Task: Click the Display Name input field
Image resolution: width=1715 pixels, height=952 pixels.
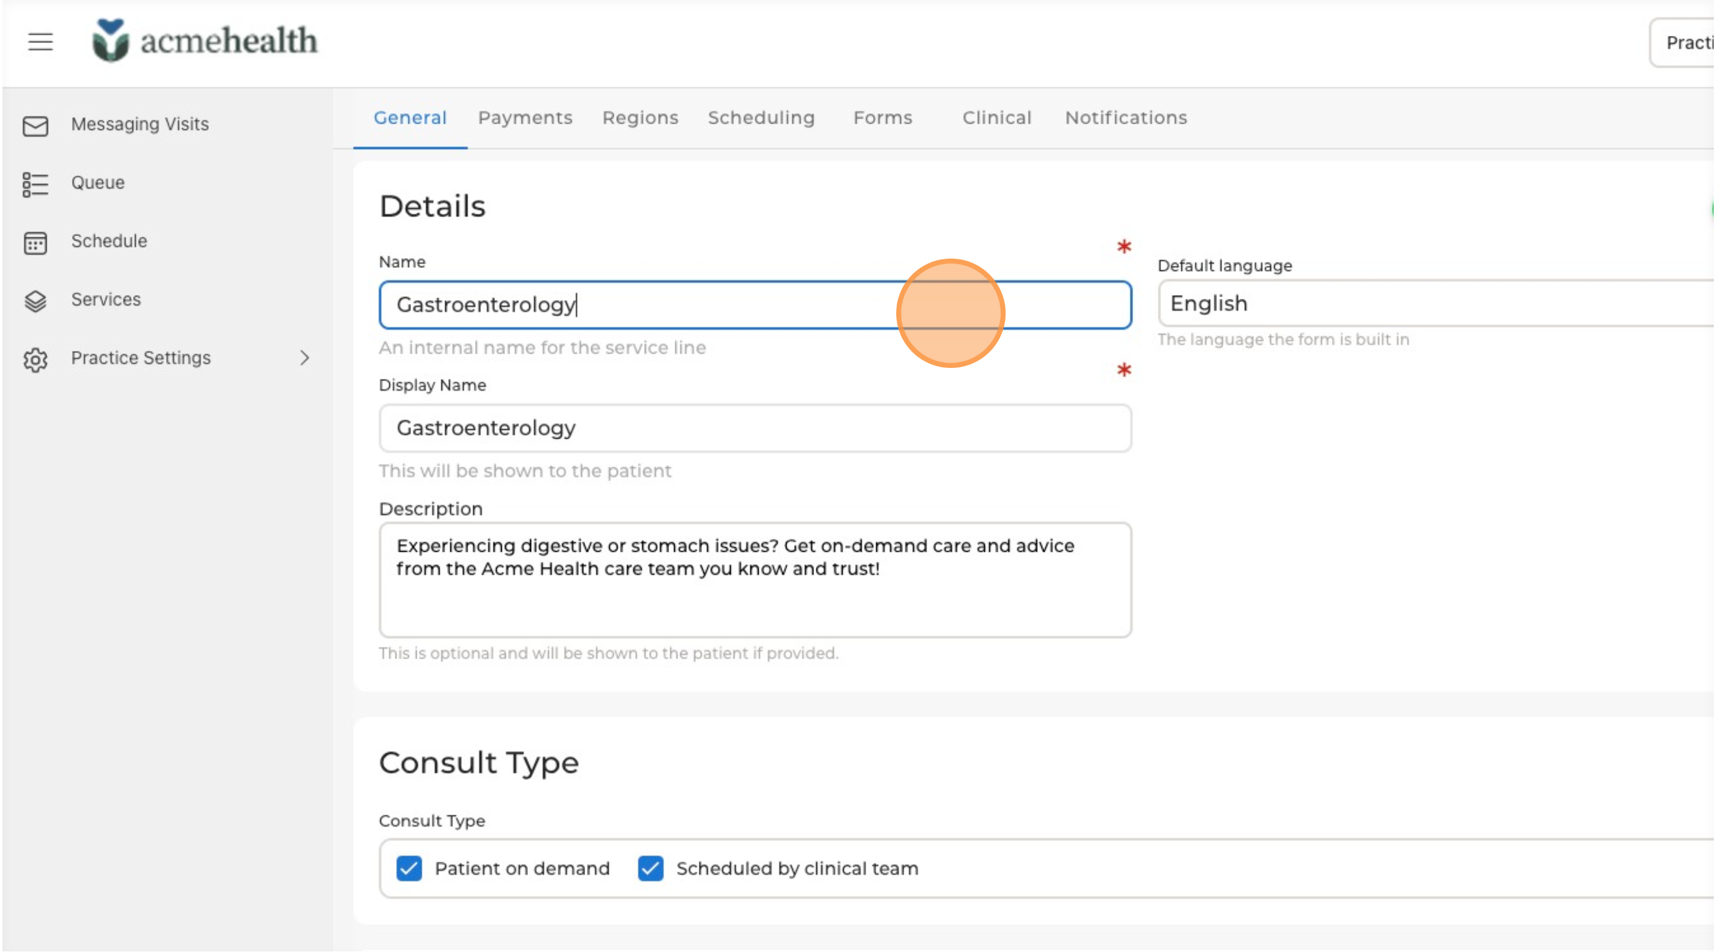Action: pos(755,428)
